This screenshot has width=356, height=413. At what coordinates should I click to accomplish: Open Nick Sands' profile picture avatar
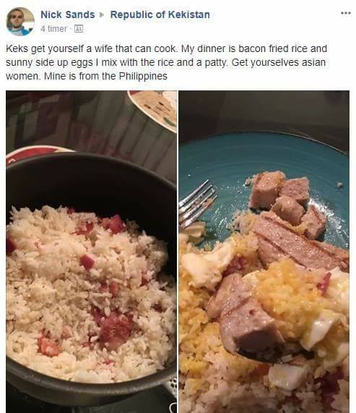click(20, 22)
